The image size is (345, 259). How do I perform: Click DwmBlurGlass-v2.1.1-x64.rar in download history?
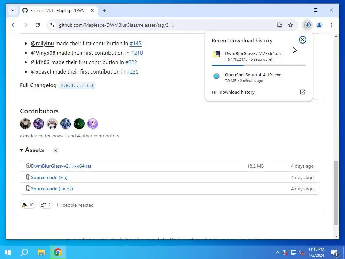pos(253,54)
